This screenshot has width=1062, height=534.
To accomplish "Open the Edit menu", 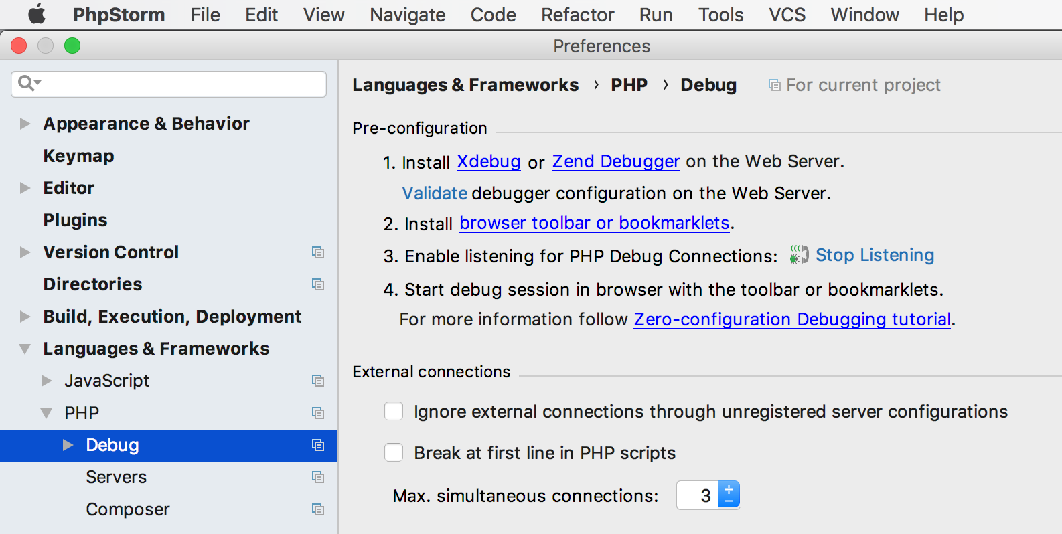I will [261, 15].
